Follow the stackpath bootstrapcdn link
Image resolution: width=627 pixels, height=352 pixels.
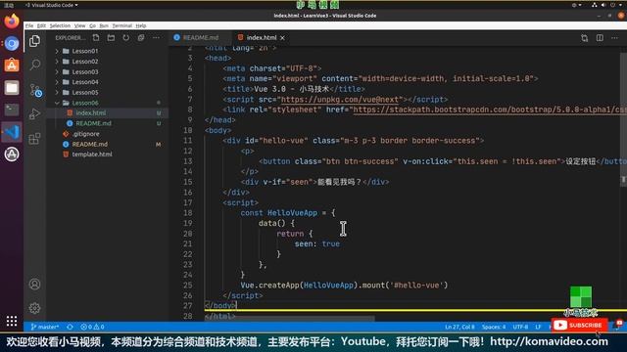pyautogui.click(x=490, y=110)
